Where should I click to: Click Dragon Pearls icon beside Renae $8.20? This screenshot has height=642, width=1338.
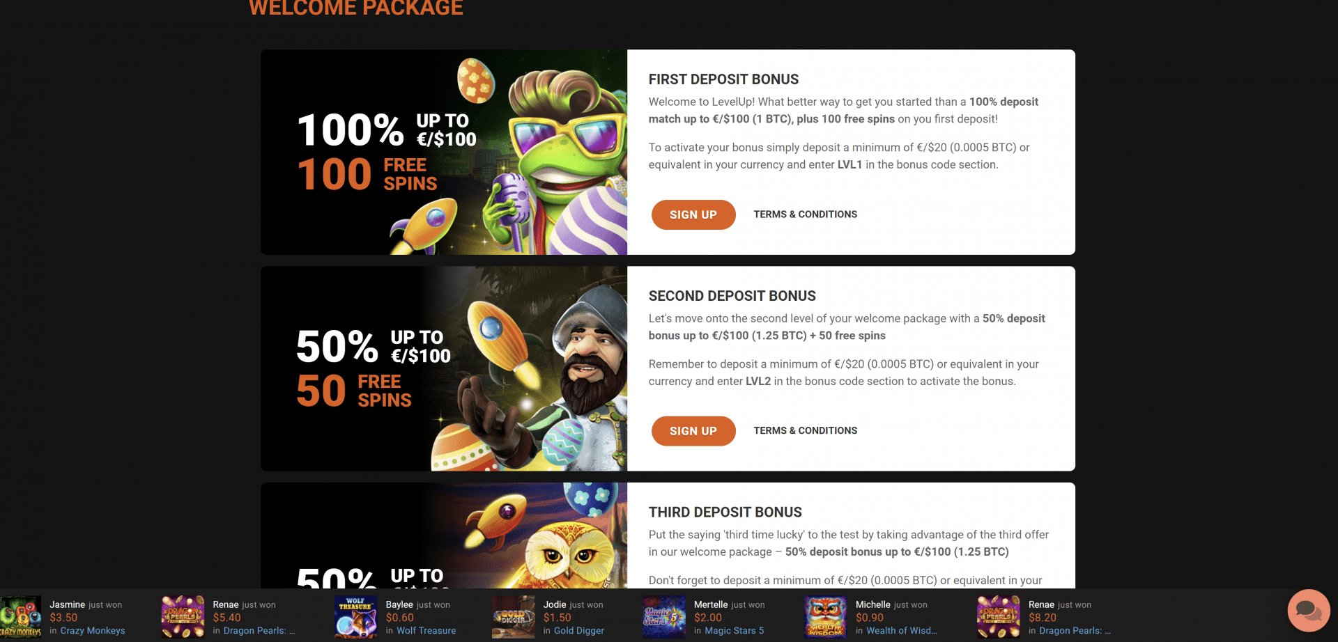(998, 617)
